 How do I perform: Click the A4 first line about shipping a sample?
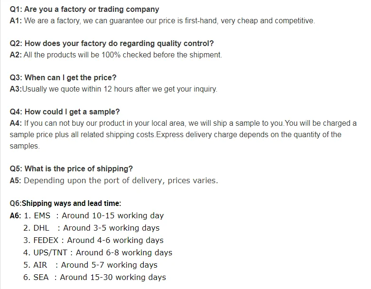183,123
